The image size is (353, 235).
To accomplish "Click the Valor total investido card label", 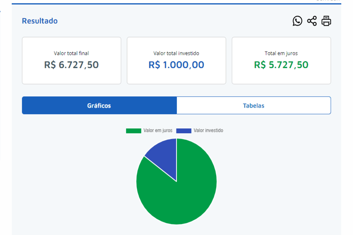I will (176, 53).
